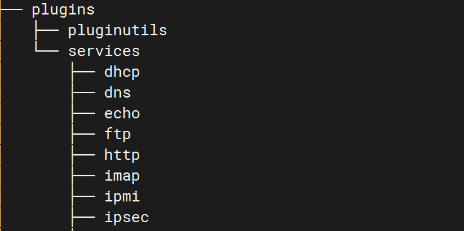This screenshot has height=231, width=464.
Task: Click the branch line before echo
Action: point(83,113)
